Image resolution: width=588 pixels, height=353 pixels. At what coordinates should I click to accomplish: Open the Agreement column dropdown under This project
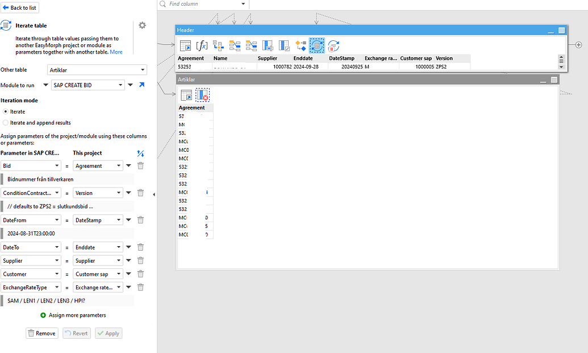click(x=97, y=165)
